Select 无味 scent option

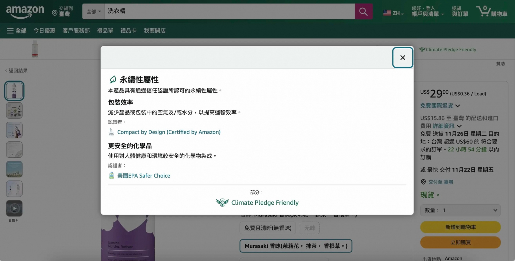[310, 228]
